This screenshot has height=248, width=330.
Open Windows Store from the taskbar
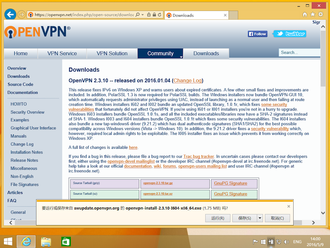66,242
